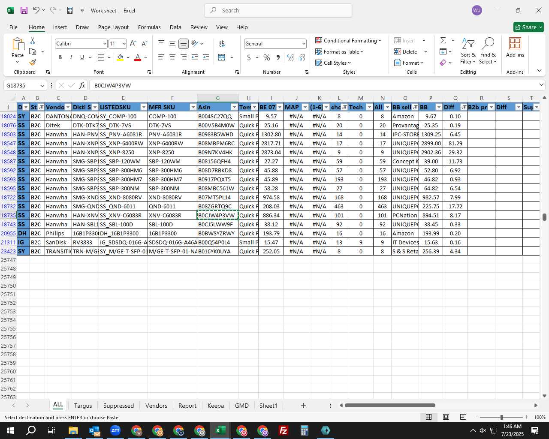Apply Percent Style format
The image size is (549, 439).
267,57
